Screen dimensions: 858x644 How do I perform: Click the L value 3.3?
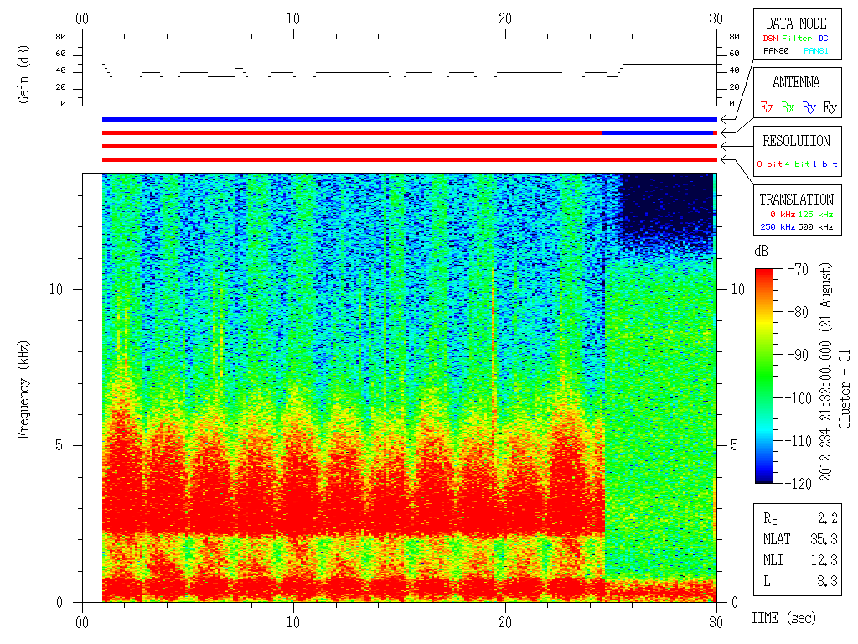pyautogui.click(x=827, y=581)
